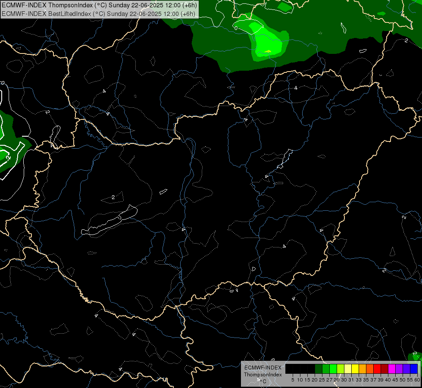
Task: Click the bright red 37–39 legend swatch
Action: pos(377,369)
